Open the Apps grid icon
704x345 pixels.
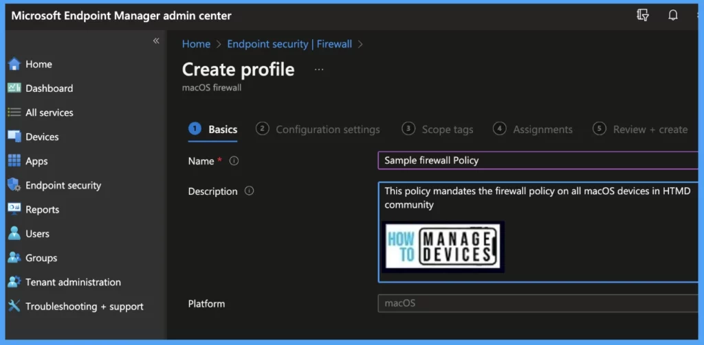pyautogui.click(x=14, y=161)
